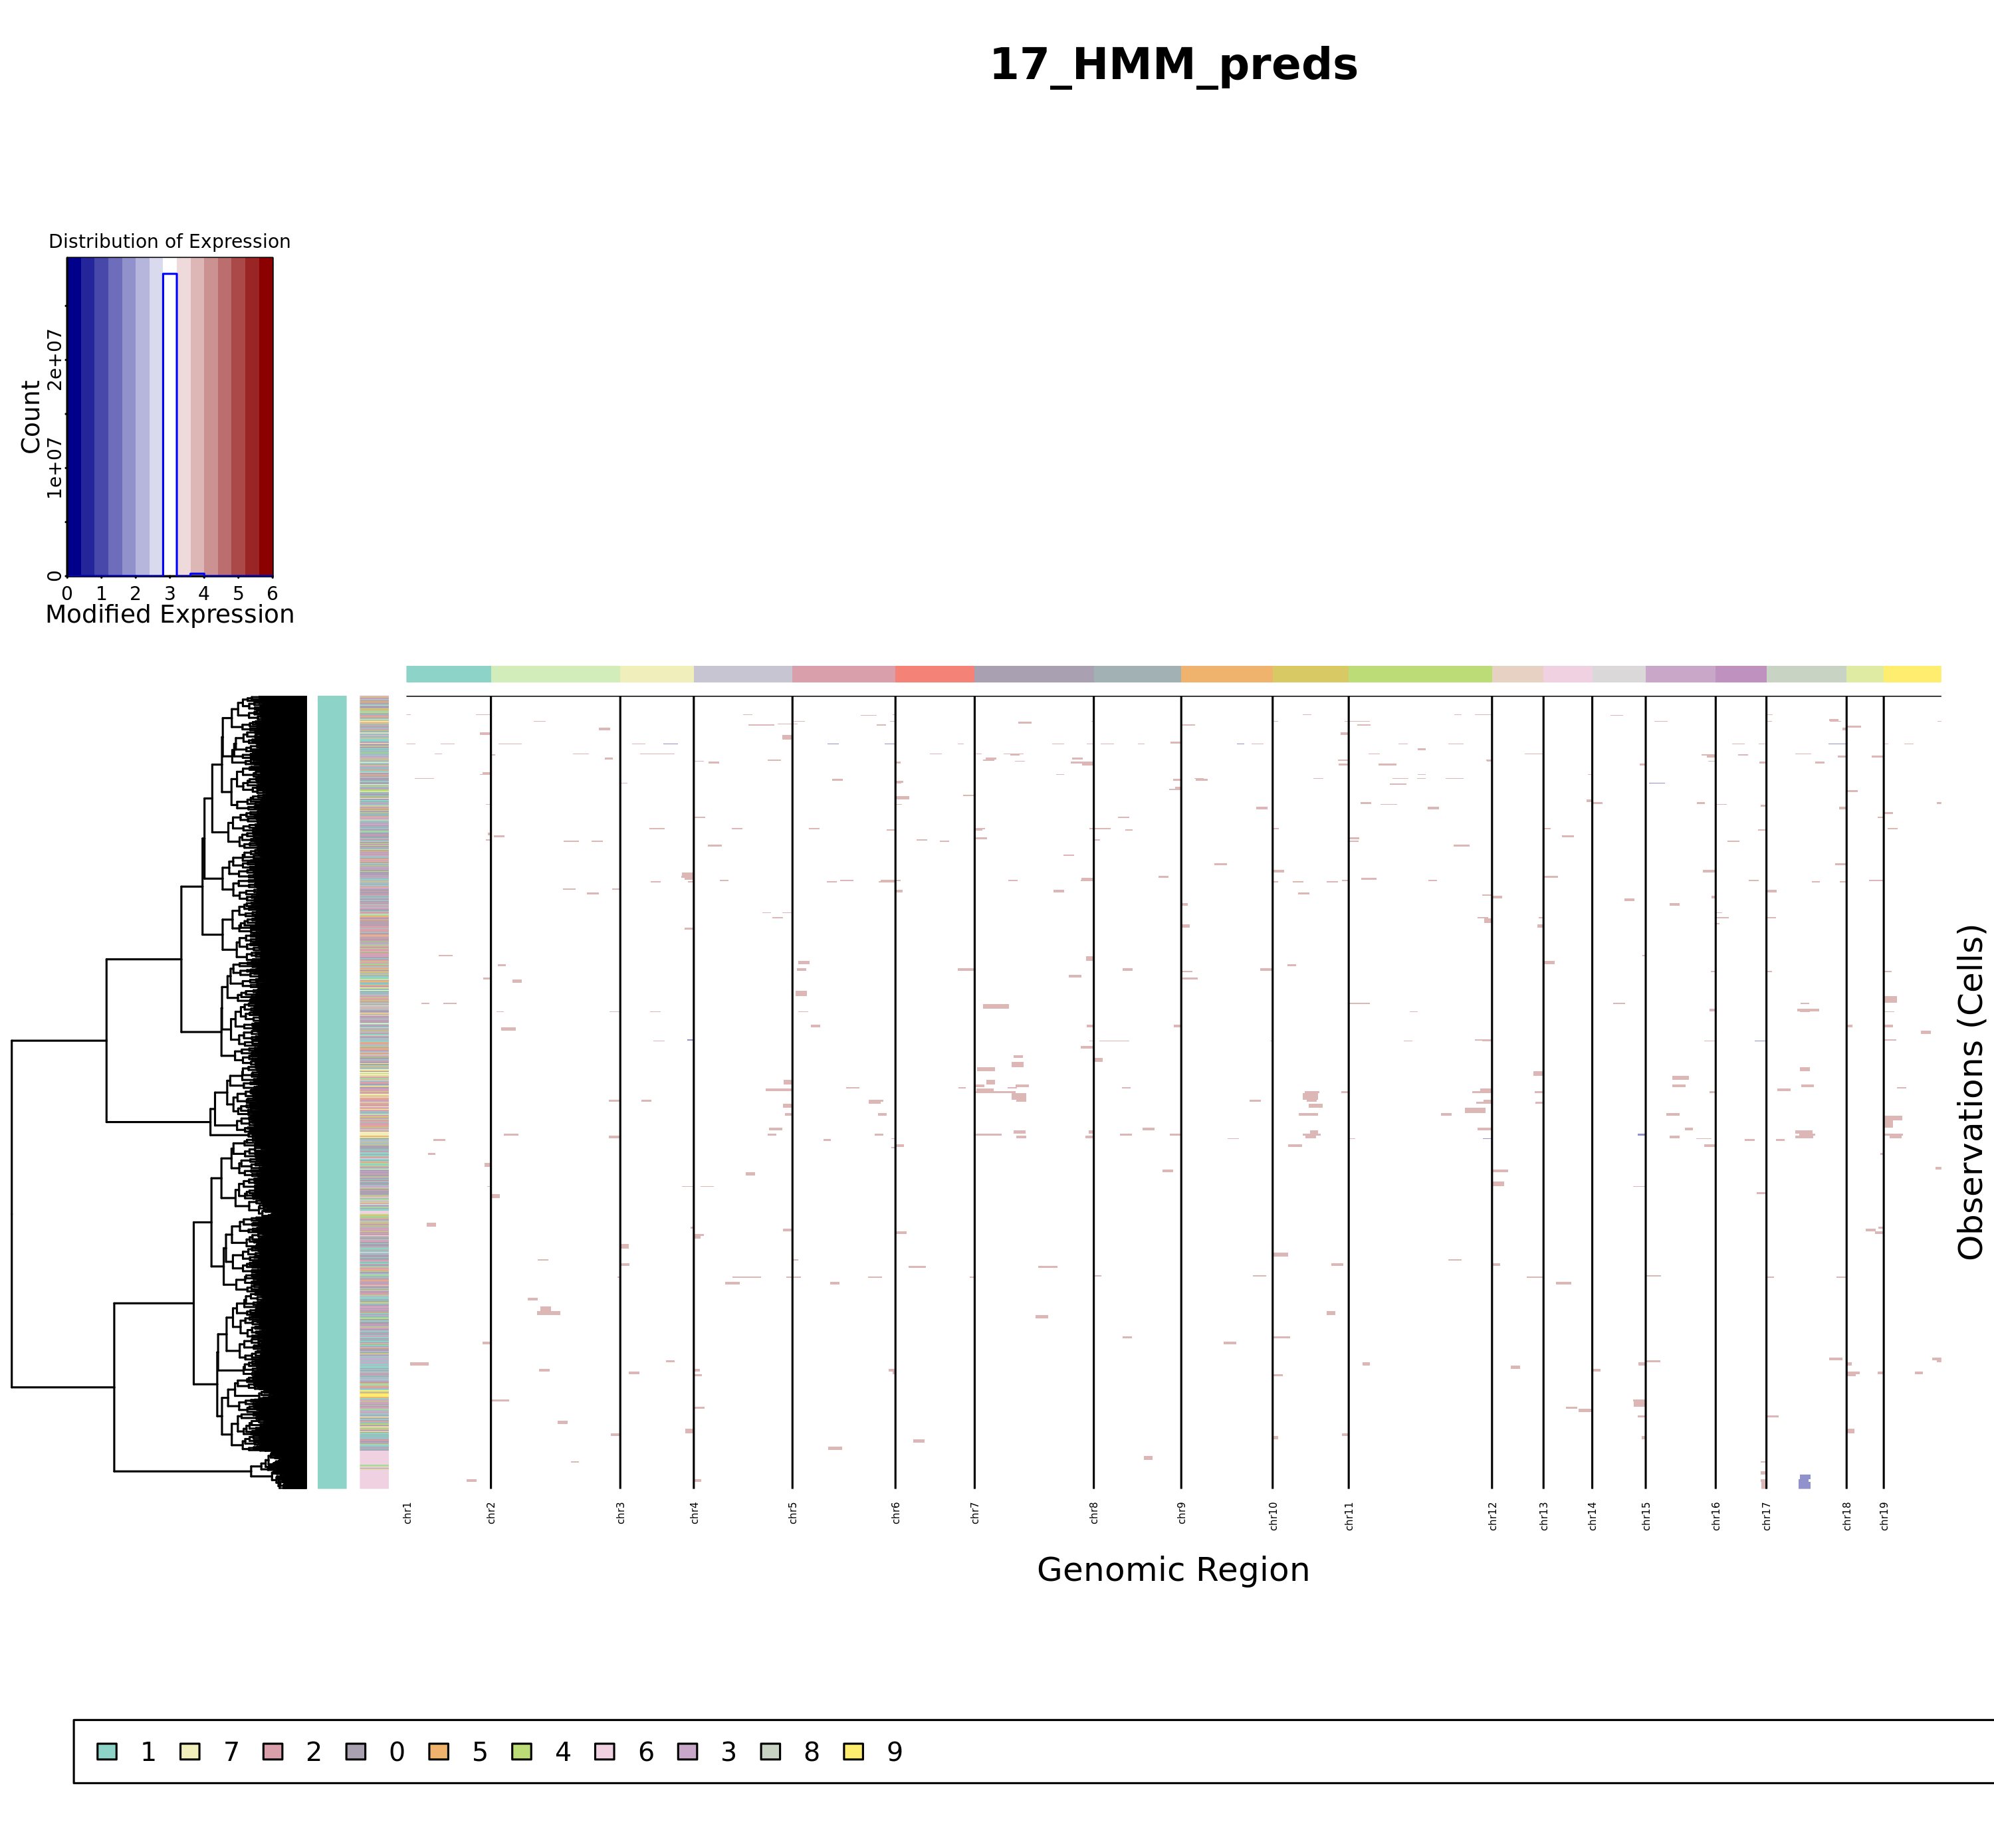Screen dimensions: 1994x1848
Task: Click the teal cell-group annotation column
Action: pos(332,1092)
